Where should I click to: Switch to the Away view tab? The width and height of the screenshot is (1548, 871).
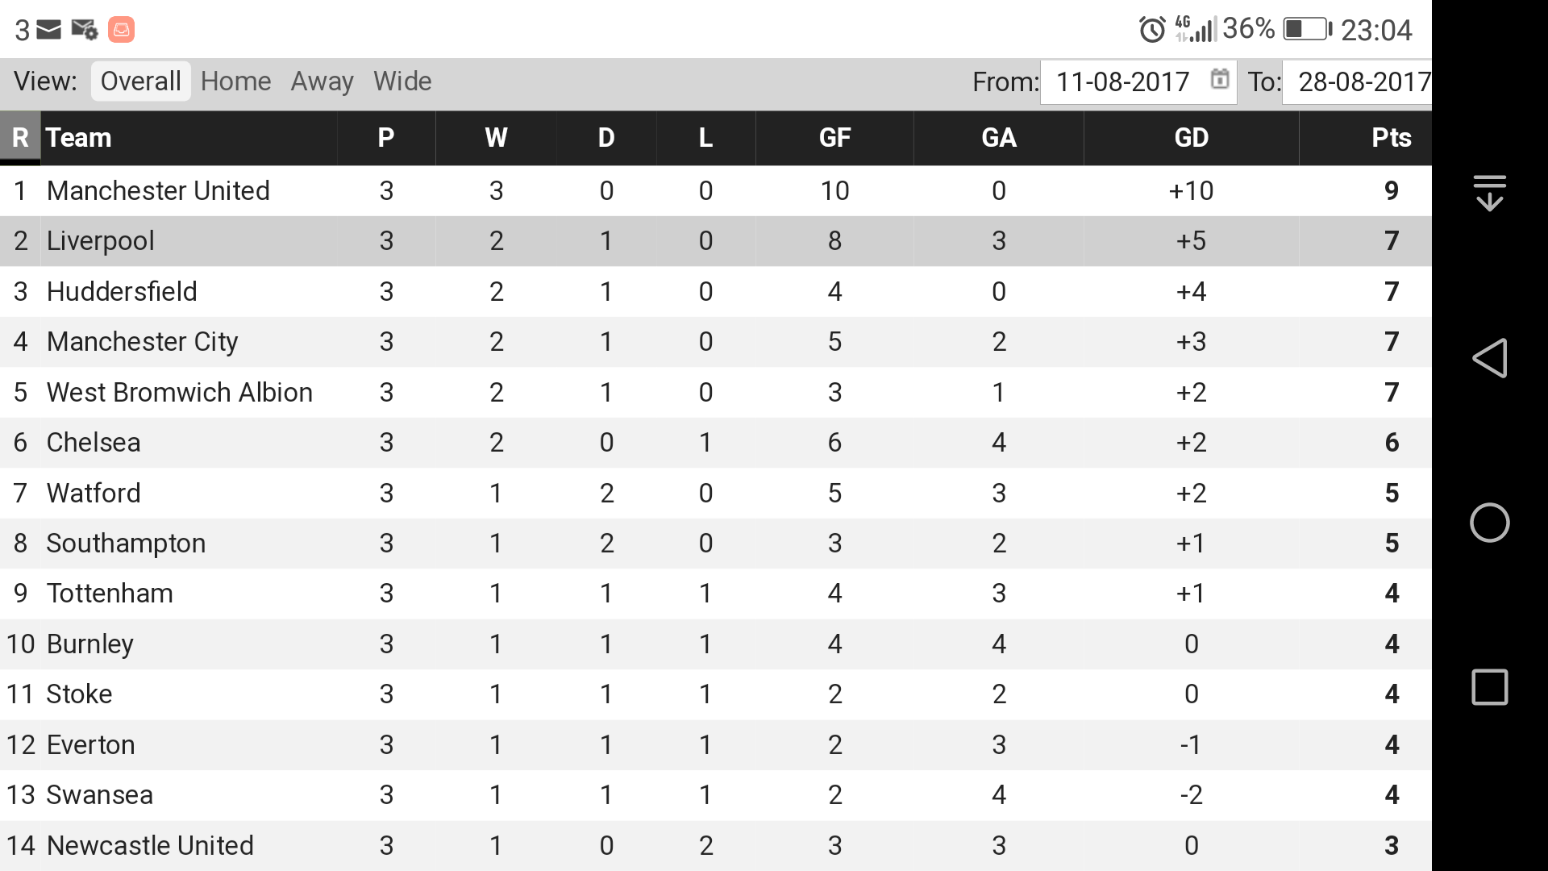click(x=322, y=81)
